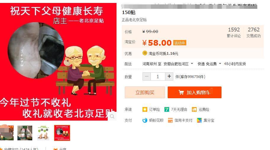Click the 信用卡支付 credit card icon
The height and width of the screenshot is (150, 270).
(x=170, y=120)
